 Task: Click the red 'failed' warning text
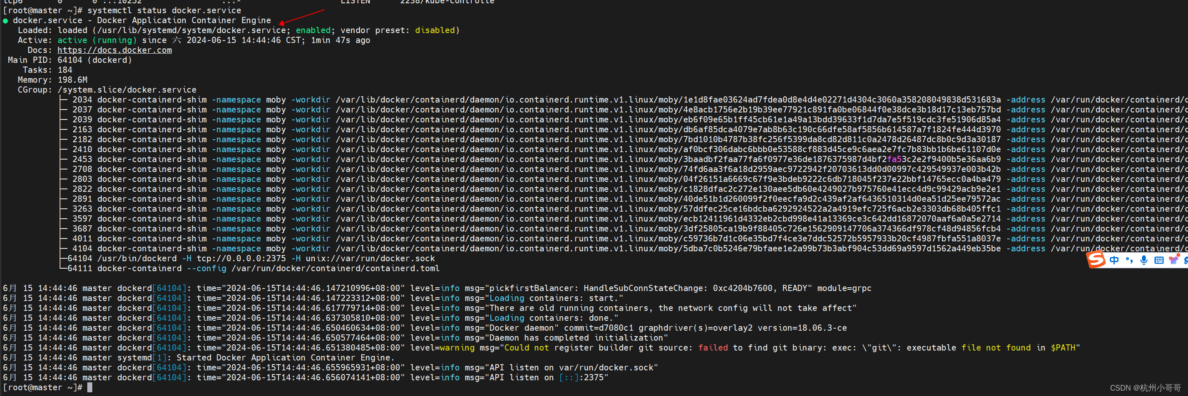[713, 348]
